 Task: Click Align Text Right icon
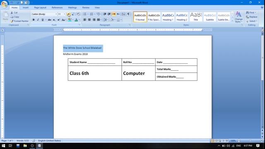[94, 20]
